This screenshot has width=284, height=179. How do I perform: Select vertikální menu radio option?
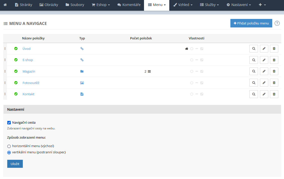[x=9, y=152]
